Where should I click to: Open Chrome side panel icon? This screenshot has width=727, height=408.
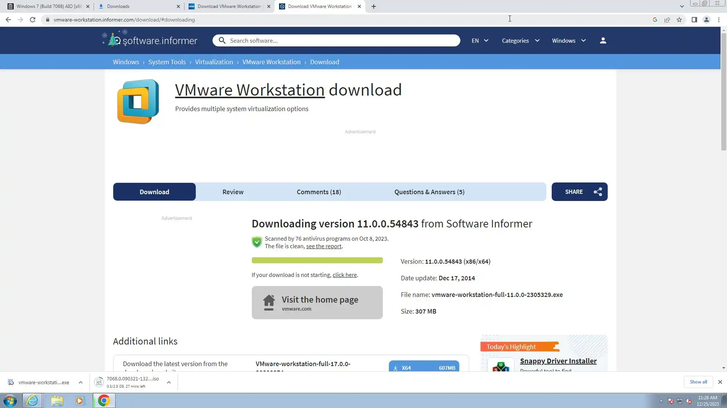click(x=694, y=20)
